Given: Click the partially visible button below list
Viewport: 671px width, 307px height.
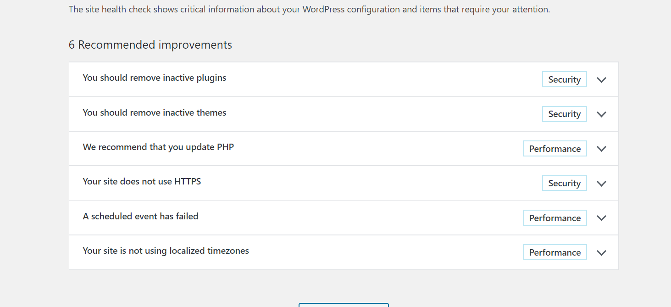Looking at the screenshot, I should coord(344,305).
